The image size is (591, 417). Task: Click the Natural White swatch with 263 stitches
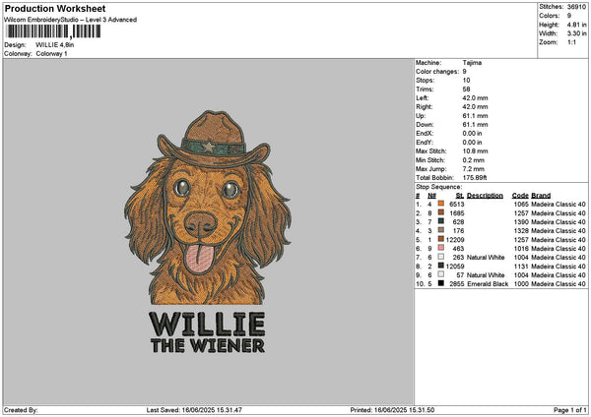(x=440, y=257)
